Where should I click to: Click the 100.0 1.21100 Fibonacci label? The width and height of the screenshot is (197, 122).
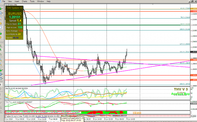tap(185, 29)
